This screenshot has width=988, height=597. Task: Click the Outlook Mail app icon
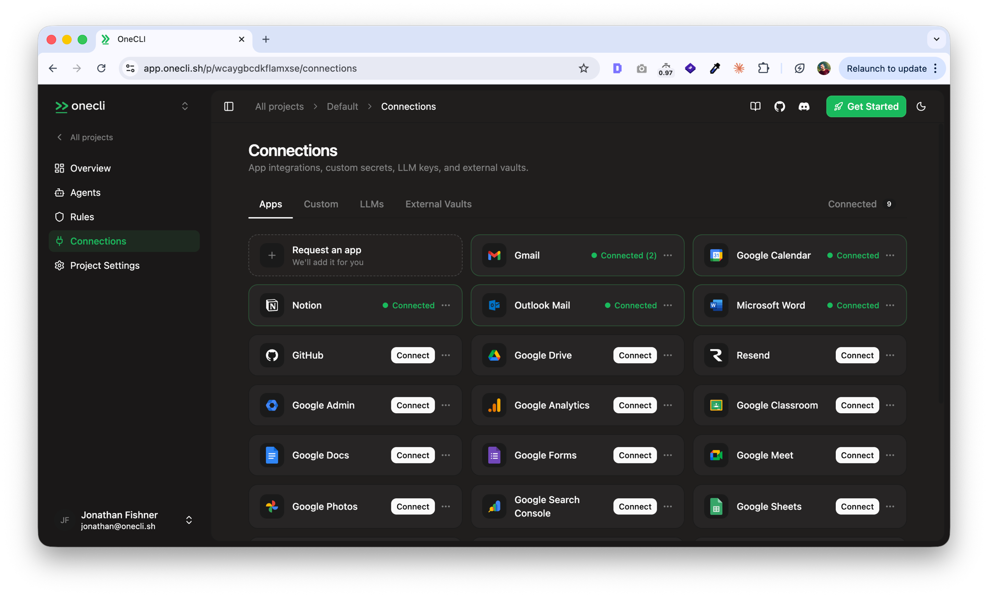tap(494, 305)
